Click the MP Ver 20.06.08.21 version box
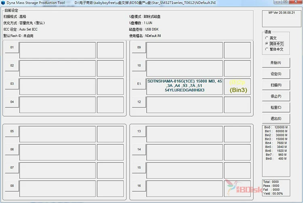 click(x=281, y=19)
